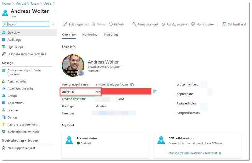Click the Licenses sidebar icon

tap(4, 110)
